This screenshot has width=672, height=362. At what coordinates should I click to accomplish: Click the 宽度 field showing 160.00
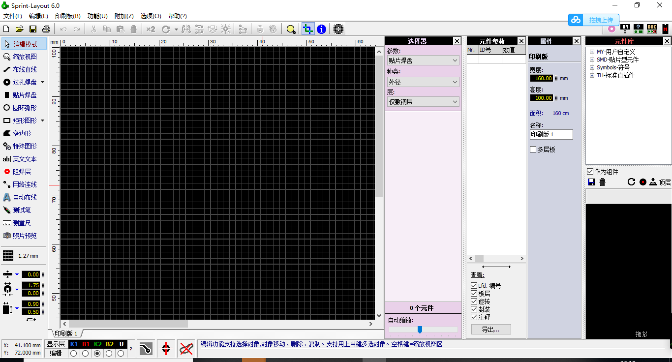pyautogui.click(x=542, y=78)
